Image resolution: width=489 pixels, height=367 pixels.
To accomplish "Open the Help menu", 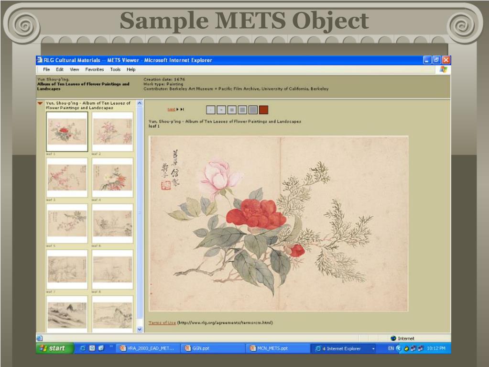I will click(131, 69).
